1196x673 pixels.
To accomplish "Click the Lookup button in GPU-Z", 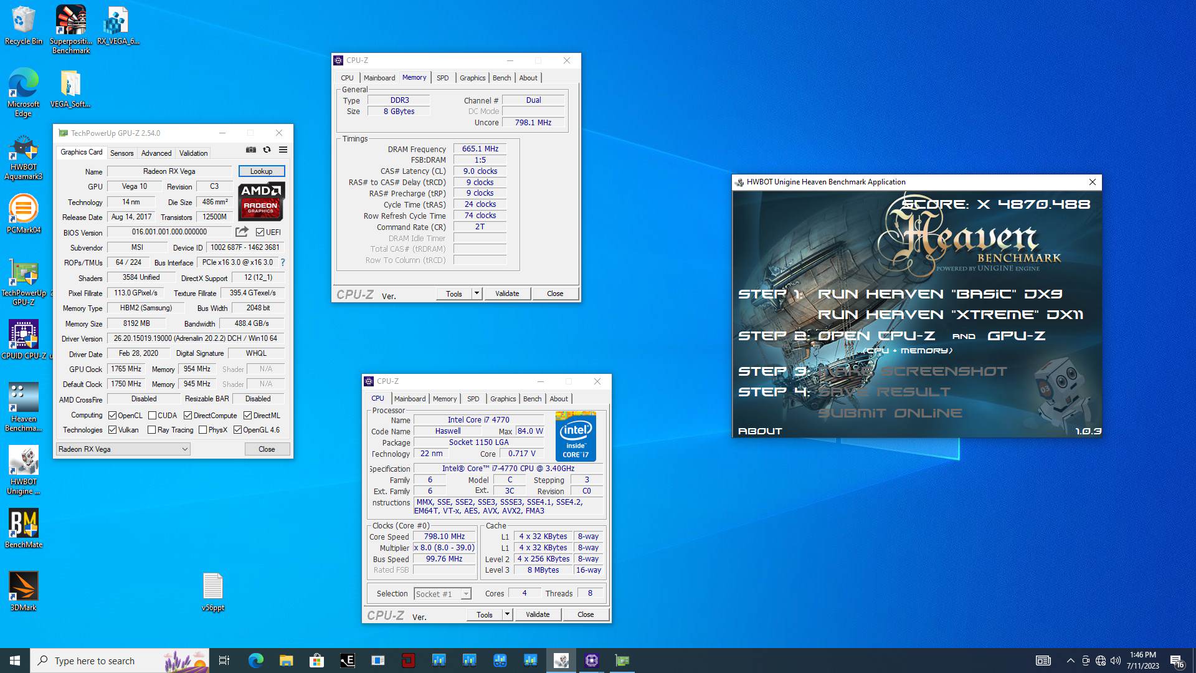I will (262, 171).
